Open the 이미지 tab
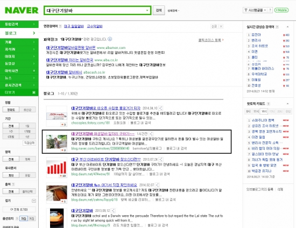Viewport: 296px width, 228px height. [19, 56]
